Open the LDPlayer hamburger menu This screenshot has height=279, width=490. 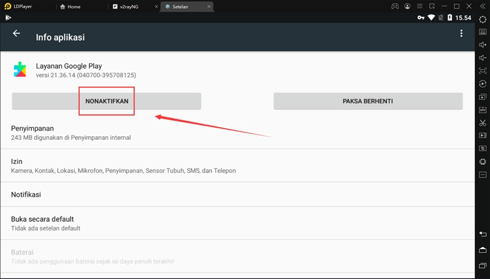[420, 6]
